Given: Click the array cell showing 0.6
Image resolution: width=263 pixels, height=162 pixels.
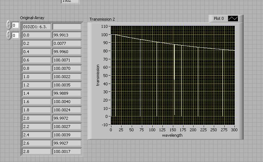Looking at the screenshot, I should [37, 60].
